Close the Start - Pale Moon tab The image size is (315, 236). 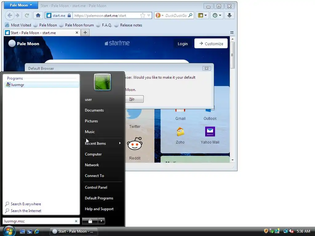click(77, 33)
